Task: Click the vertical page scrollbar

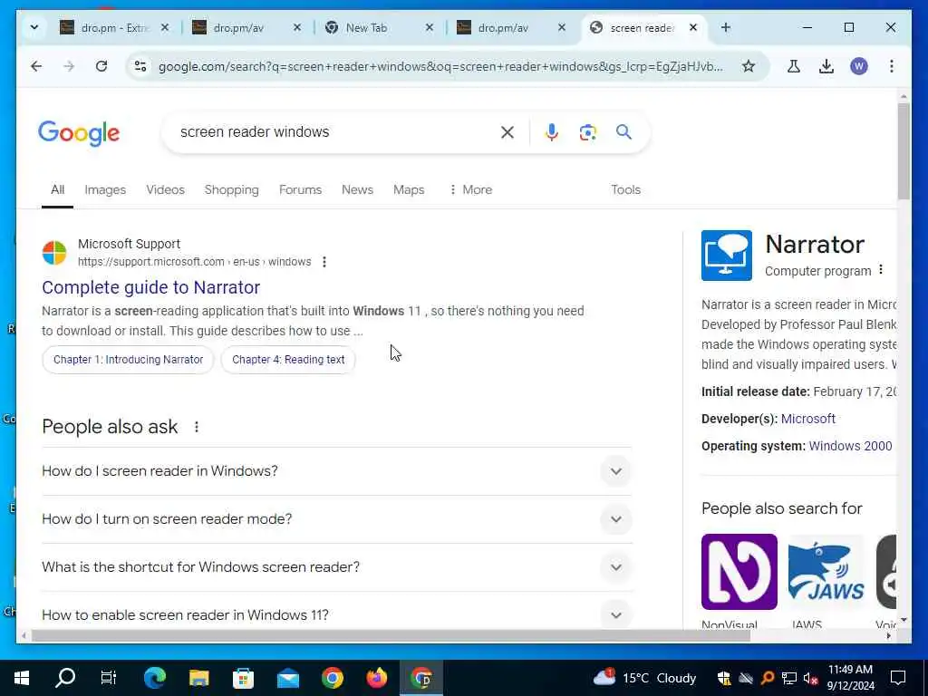Action: point(904,151)
